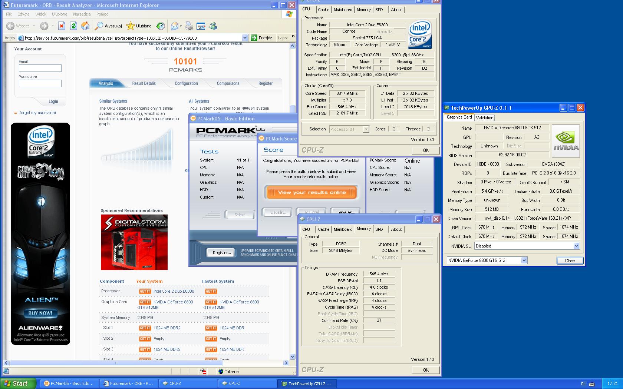
Task: Switch to the Result Details tab on Futuremark page
Action: tap(144, 83)
